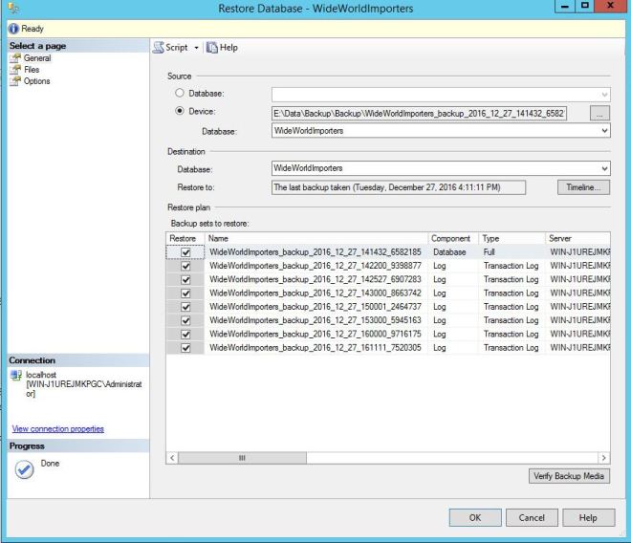Close the Restore Database window

pyautogui.click(x=610, y=7)
